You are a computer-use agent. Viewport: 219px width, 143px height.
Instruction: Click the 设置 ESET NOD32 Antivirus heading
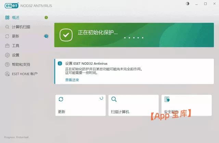click(x=86, y=63)
